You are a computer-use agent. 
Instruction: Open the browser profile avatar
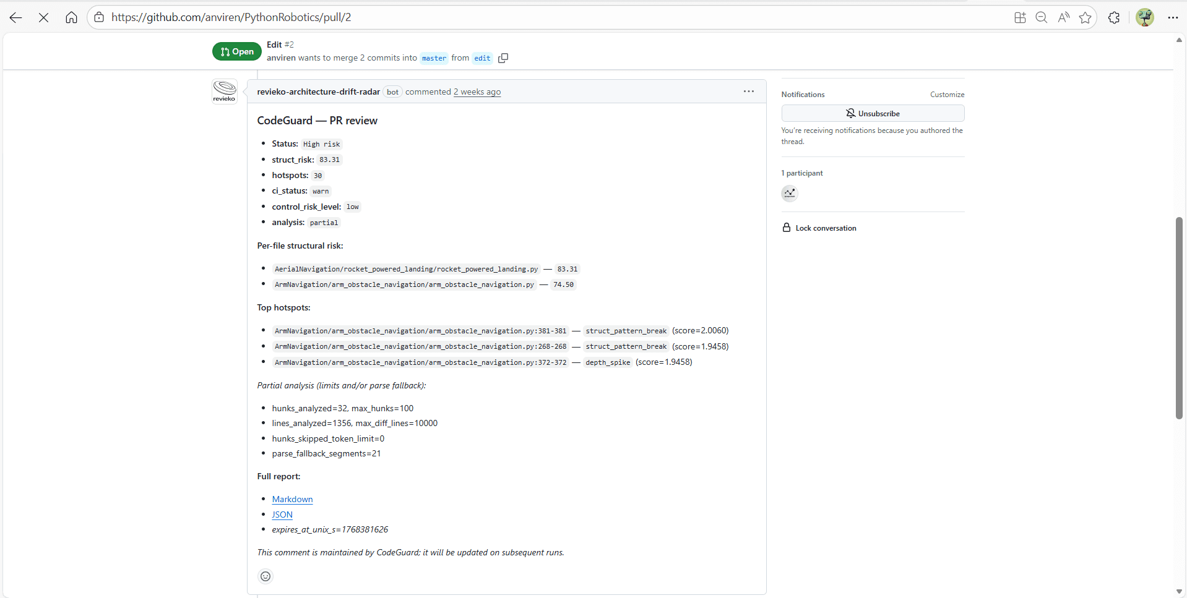[x=1145, y=17]
